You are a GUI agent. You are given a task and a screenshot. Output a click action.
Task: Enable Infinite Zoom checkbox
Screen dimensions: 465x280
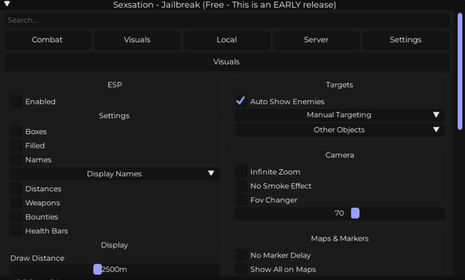(241, 171)
